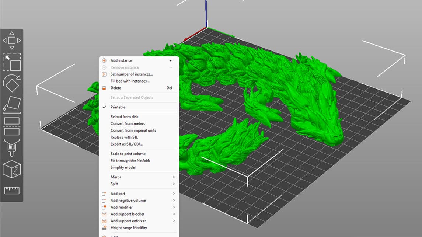This screenshot has height=237, width=422.
Task: Select the Place on face tool
Action: pyautogui.click(x=12, y=104)
